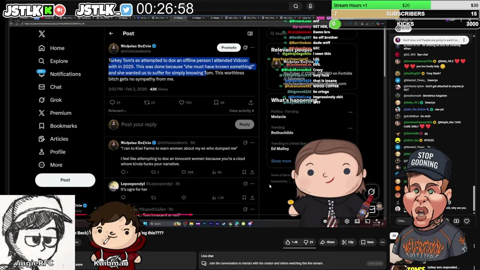The image size is (480, 270).
Task: View 9K analytics icon on first reply
Action: [x=214, y=172]
